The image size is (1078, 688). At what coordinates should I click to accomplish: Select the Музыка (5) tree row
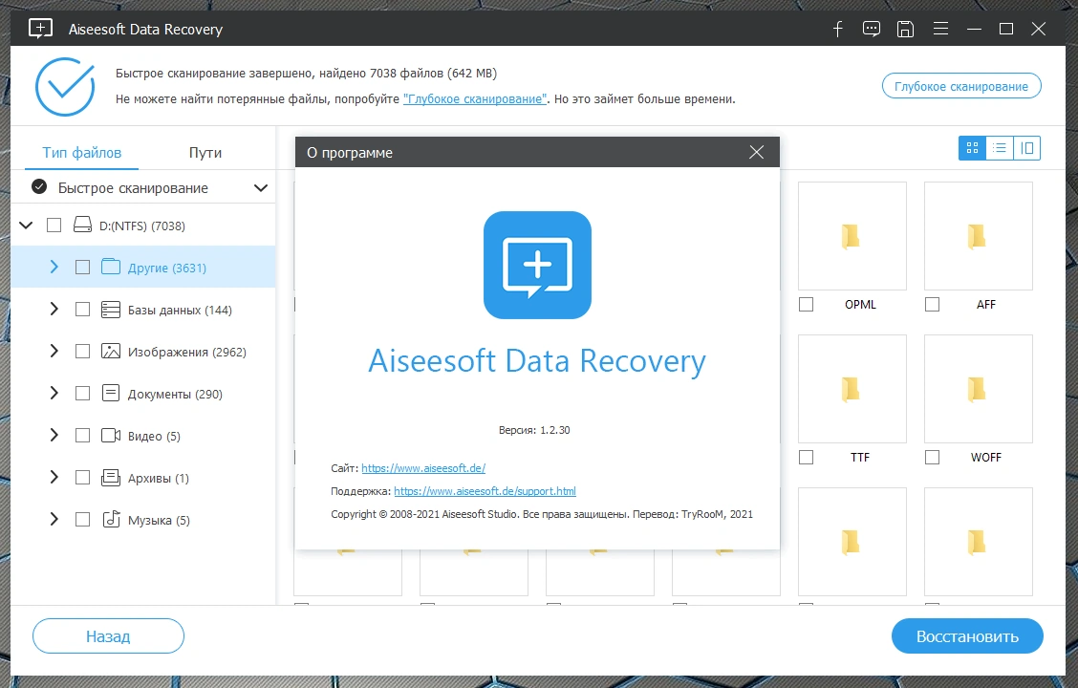(143, 519)
